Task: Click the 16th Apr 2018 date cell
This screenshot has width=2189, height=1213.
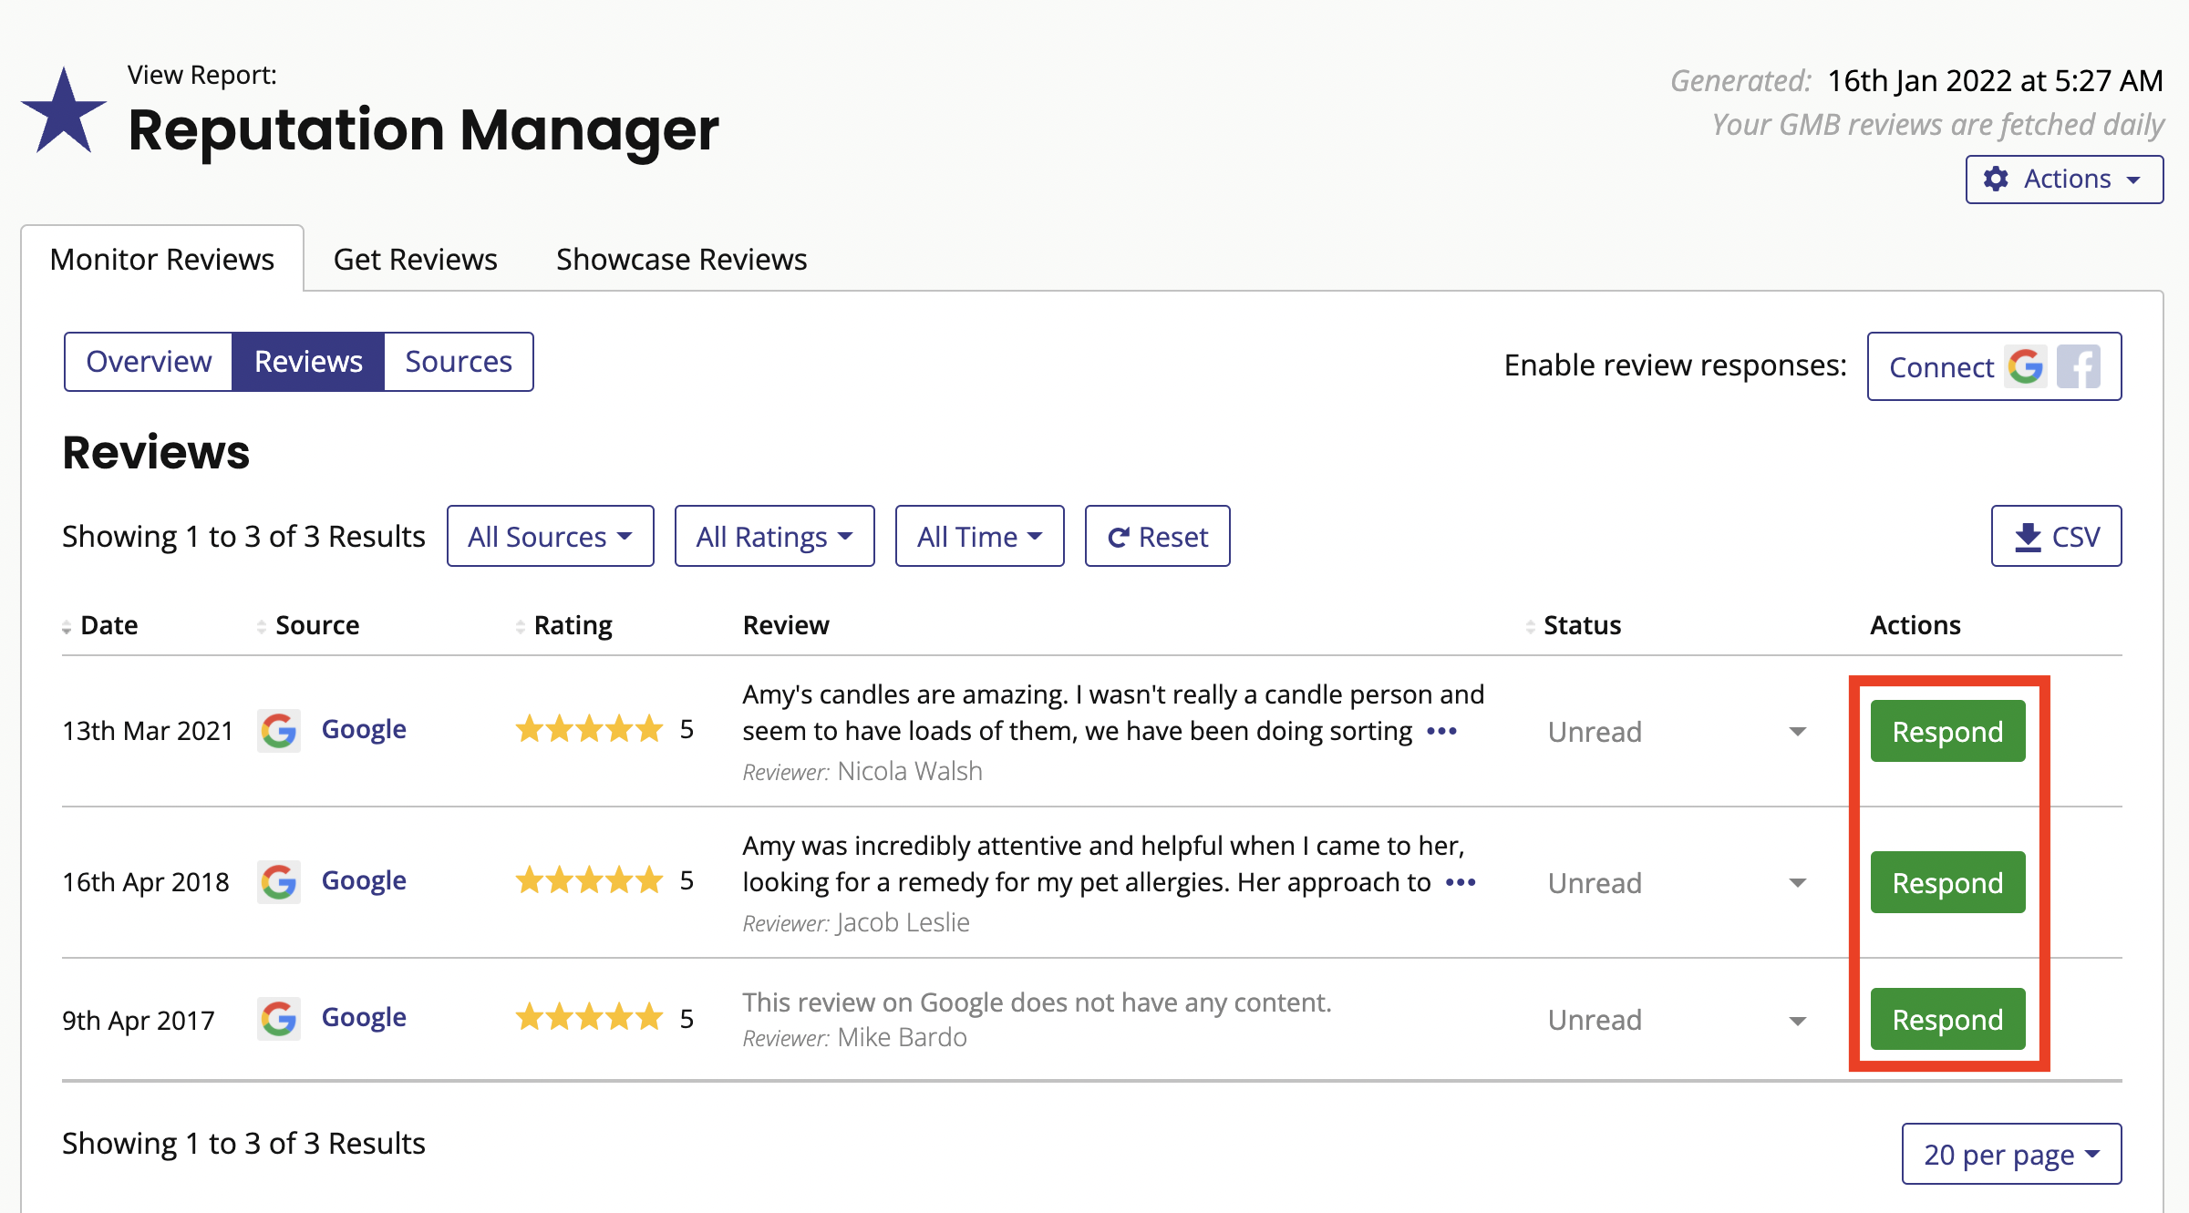Action: (146, 882)
